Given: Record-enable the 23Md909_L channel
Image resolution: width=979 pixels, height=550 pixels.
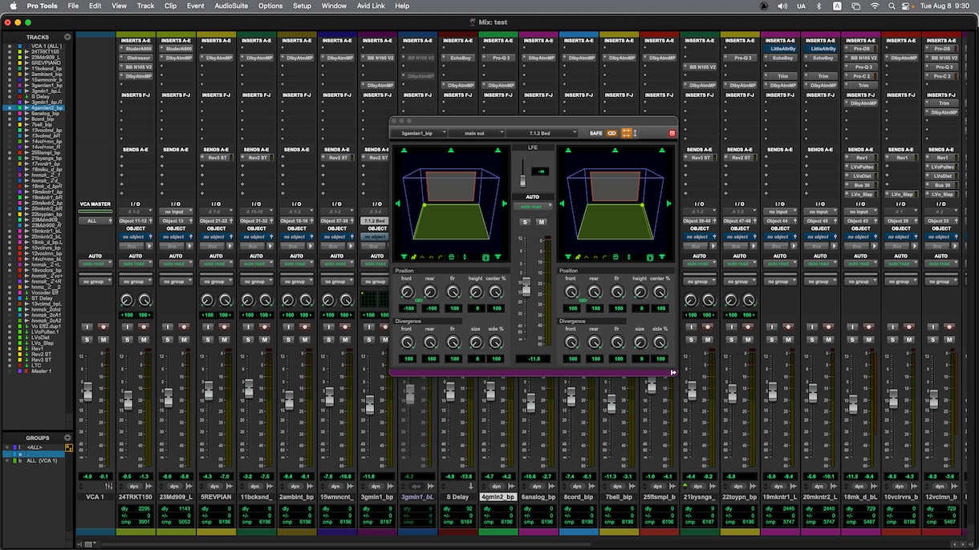Looking at the screenshot, I should tap(185, 327).
